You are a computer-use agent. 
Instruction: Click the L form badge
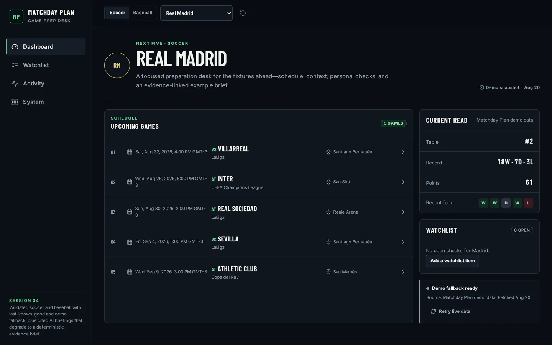[528, 203]
